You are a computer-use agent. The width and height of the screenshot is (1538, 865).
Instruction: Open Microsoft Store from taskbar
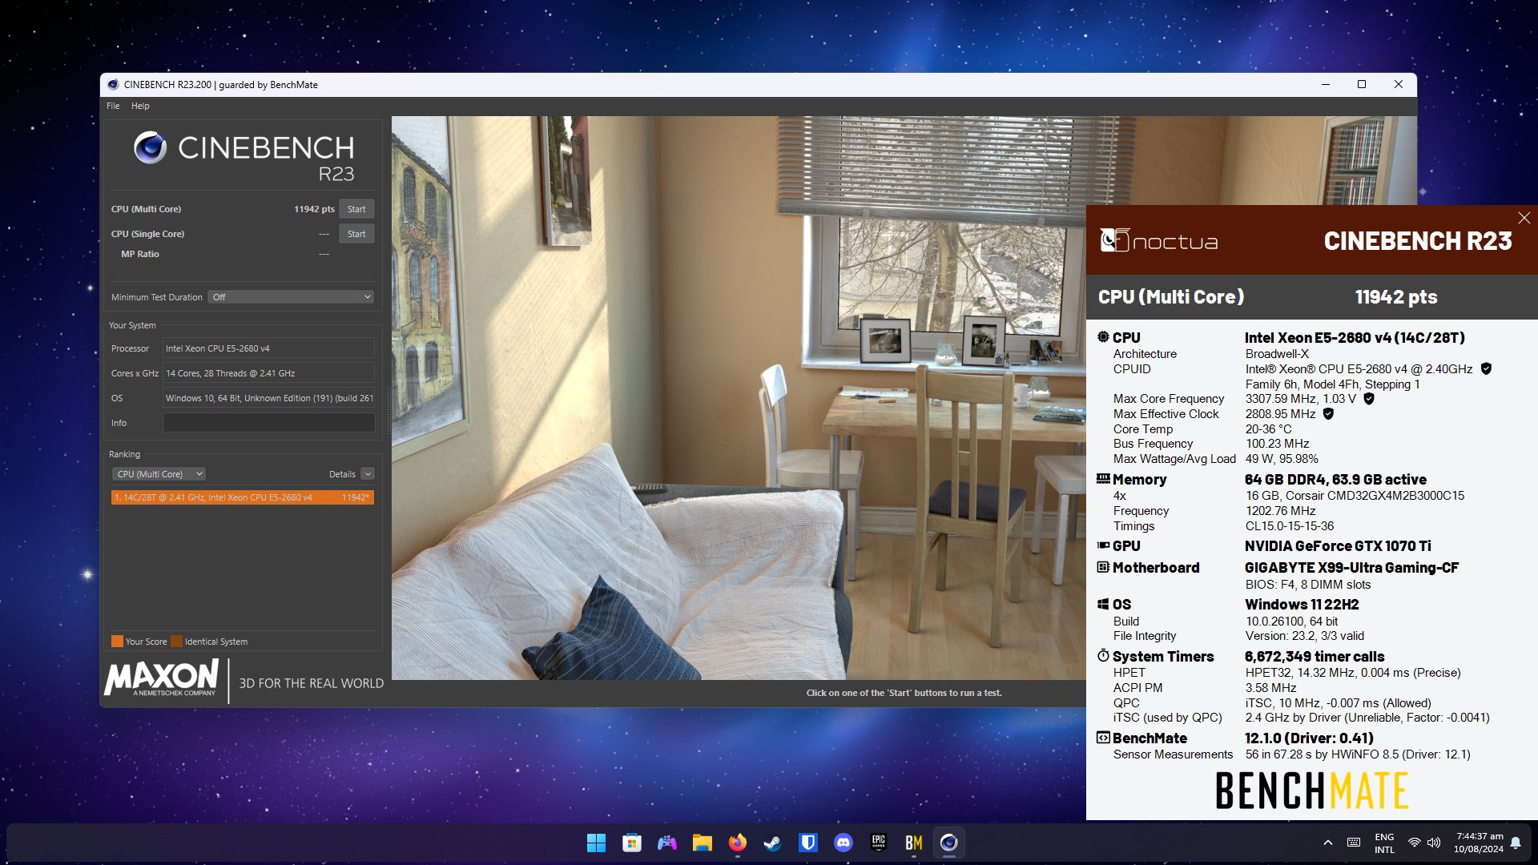pyautogui.click(x=632, y=843)
